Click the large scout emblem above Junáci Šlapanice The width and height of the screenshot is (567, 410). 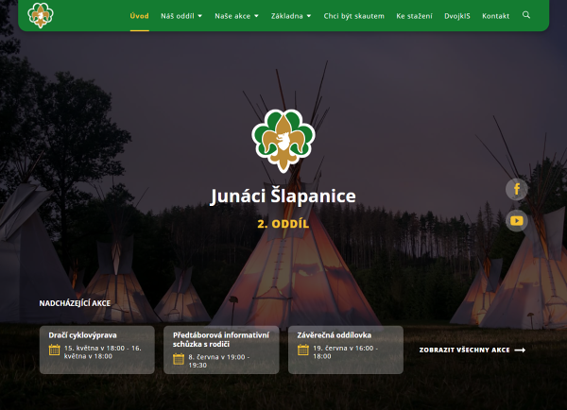pyautogui.click(x=283, y=141)
